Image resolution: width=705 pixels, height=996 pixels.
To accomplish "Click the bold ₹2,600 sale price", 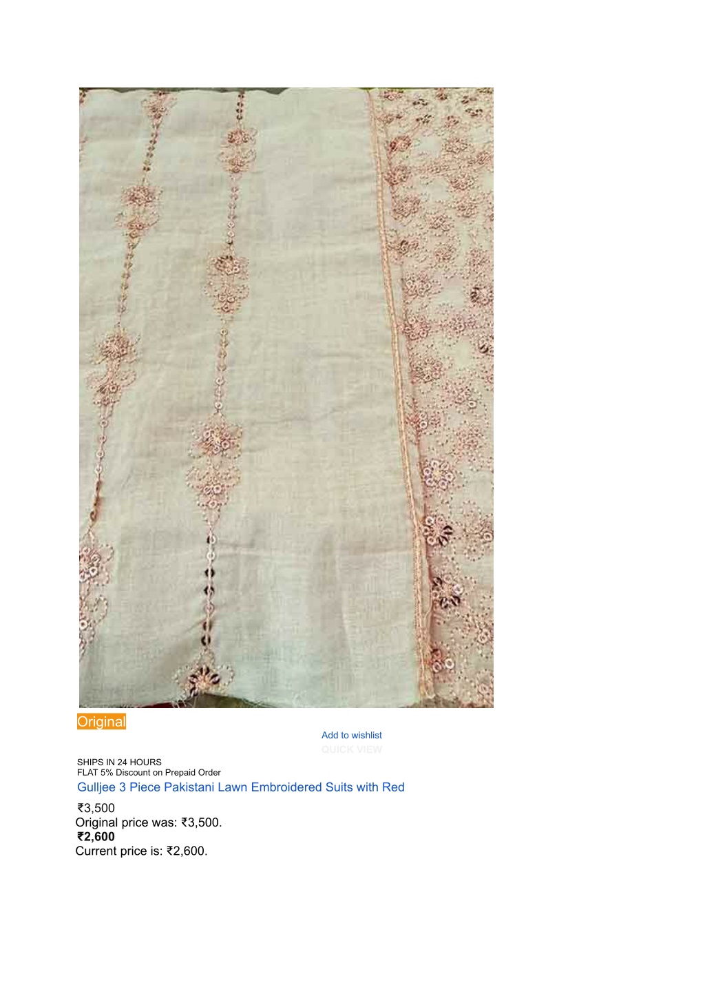I will tap(96, 837).
